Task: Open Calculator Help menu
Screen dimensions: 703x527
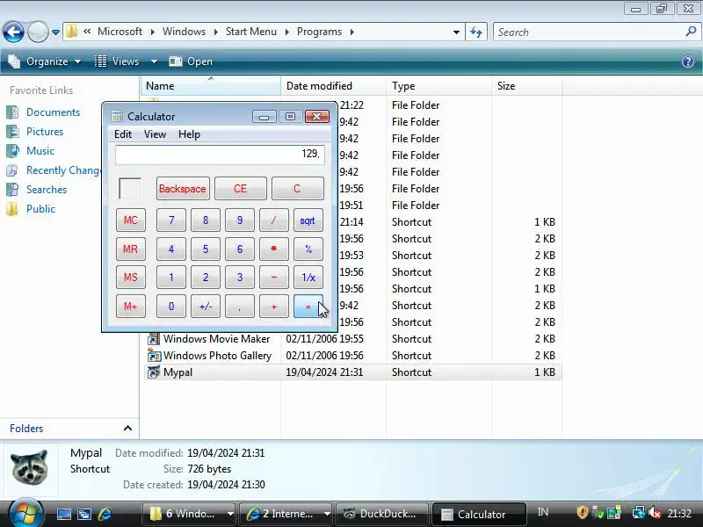Action: (x=189, y=134)
